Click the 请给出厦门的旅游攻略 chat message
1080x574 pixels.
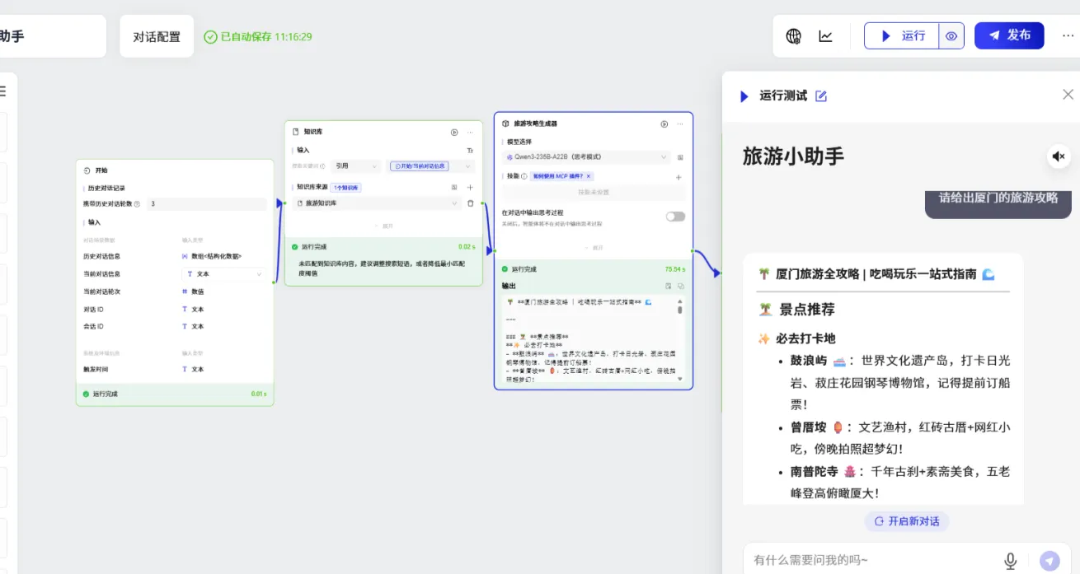pyautogui.click(x=998, y=198)
